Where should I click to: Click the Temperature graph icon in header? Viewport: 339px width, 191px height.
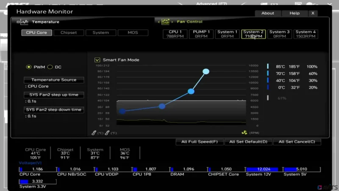[23, 22]
